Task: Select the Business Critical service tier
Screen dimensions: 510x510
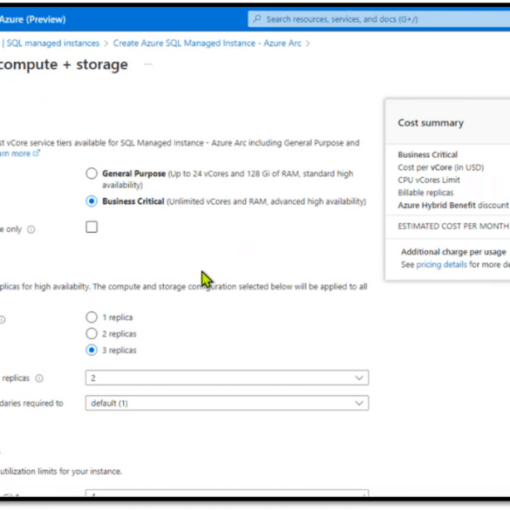Action: point(92,201)
